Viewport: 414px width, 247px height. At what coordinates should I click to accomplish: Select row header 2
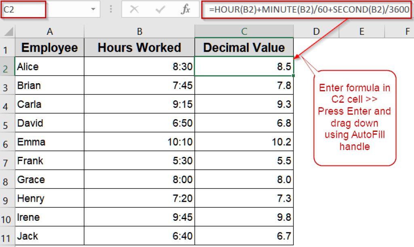(x=6, y=67)
